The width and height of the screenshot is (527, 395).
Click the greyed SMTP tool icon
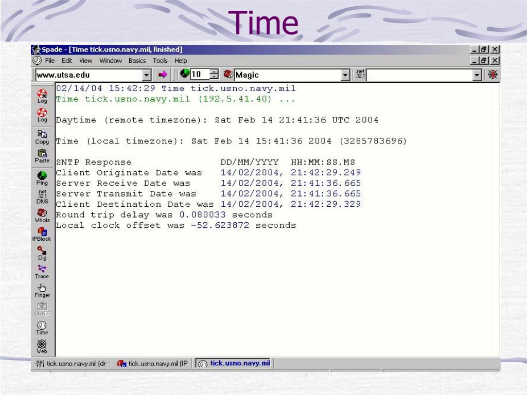point(42,310)
